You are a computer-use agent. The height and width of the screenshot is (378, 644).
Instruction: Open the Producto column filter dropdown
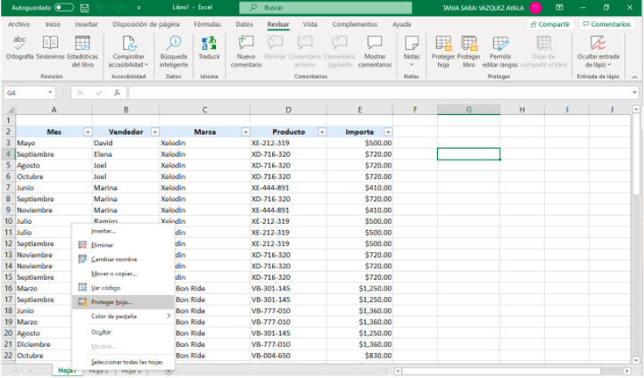click(322, 132)
